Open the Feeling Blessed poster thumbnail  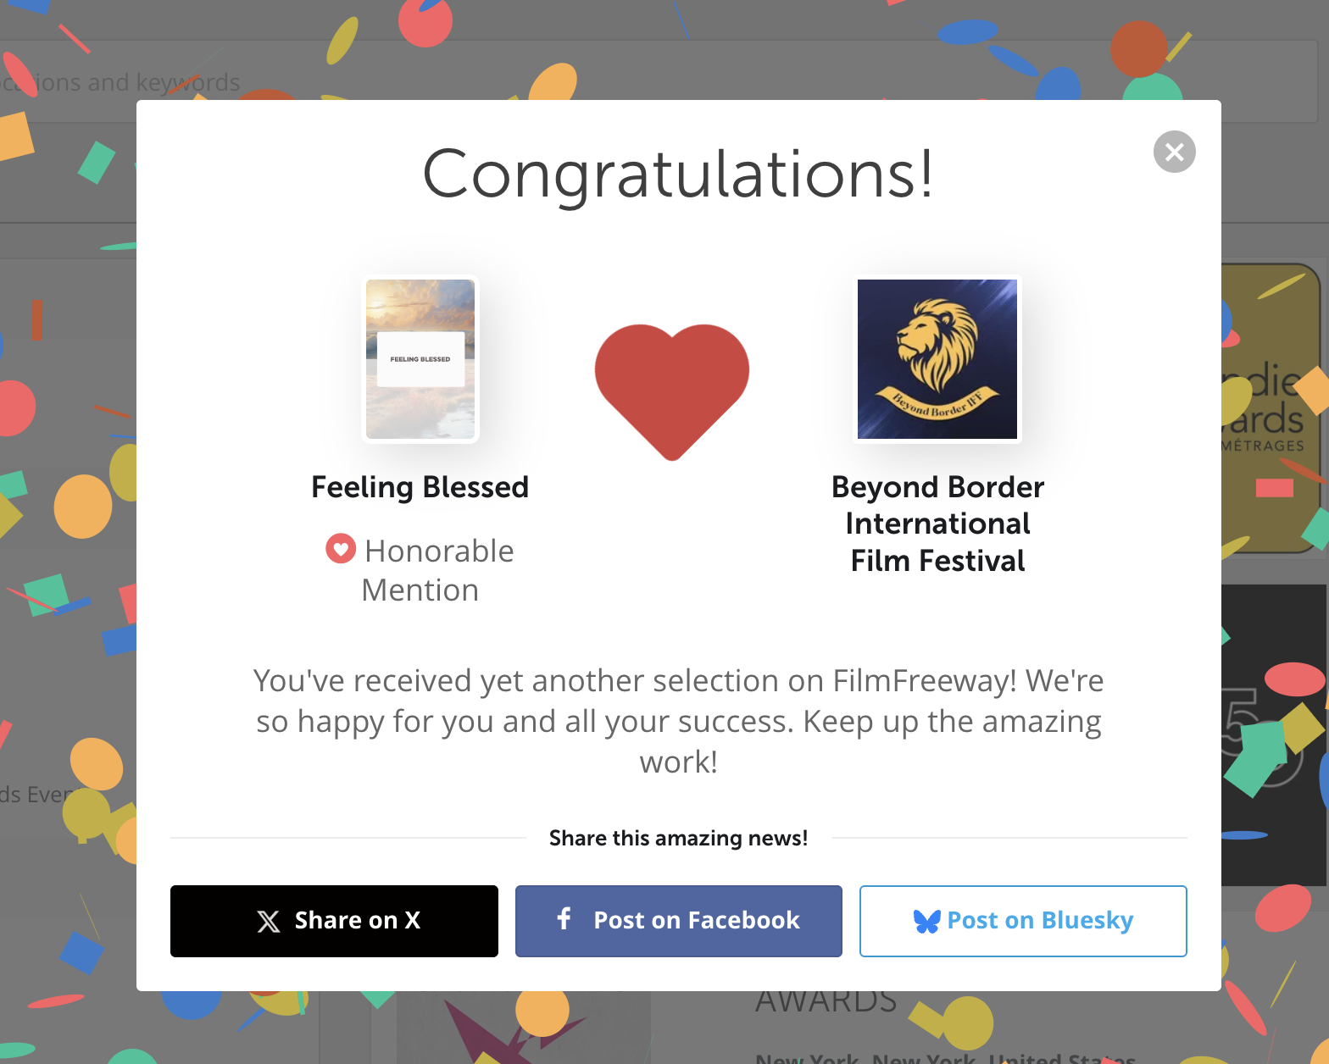[x=420, y=359]
